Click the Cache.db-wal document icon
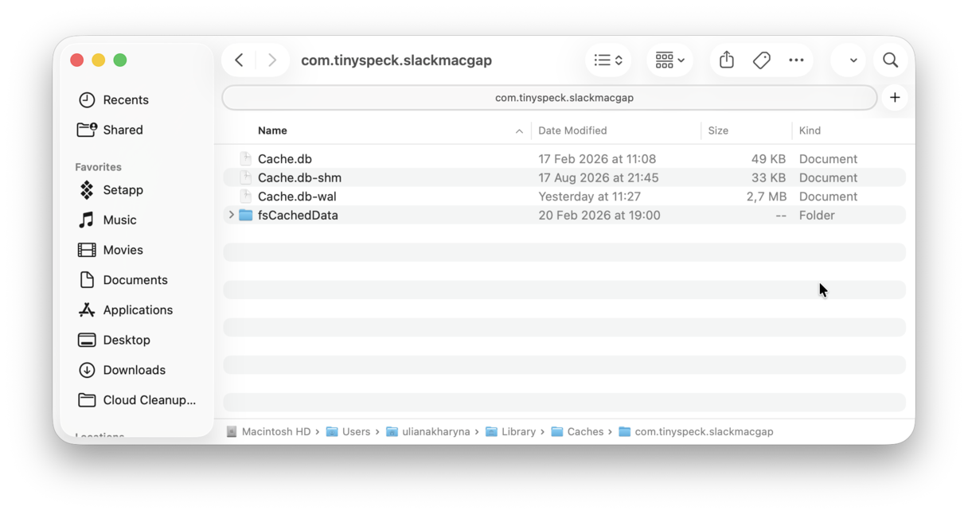Screen dimensions: 968x514 click(246, 197)
